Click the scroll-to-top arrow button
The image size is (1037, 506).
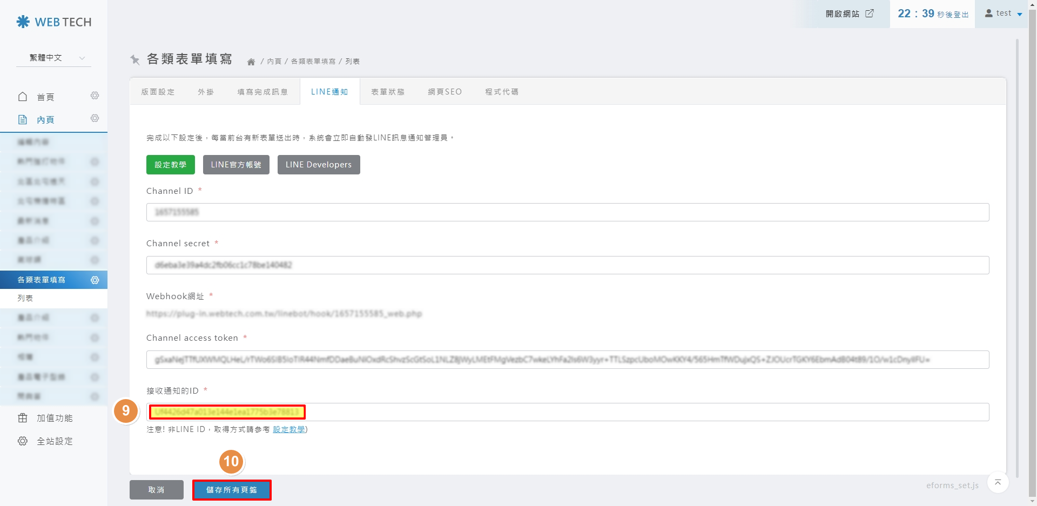pos(998,482)
